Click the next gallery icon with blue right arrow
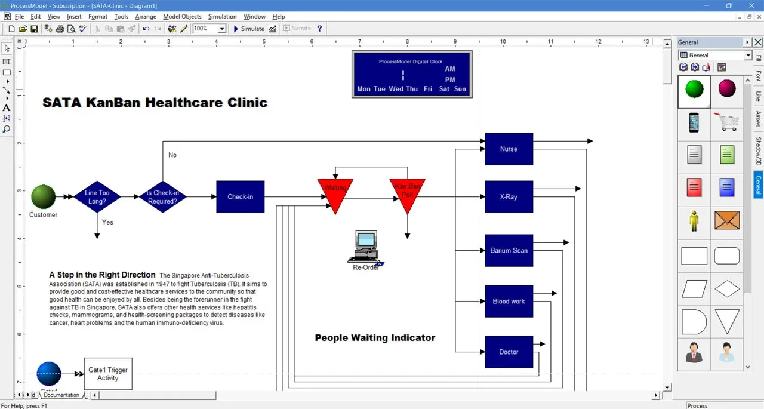This screenshot has width=764, height=409. click(x=695, y=67)
